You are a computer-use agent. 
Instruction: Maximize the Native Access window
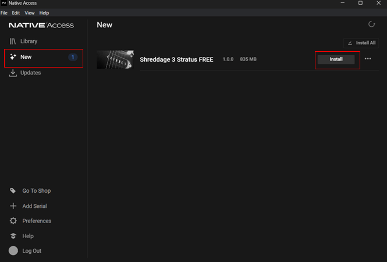360,3
